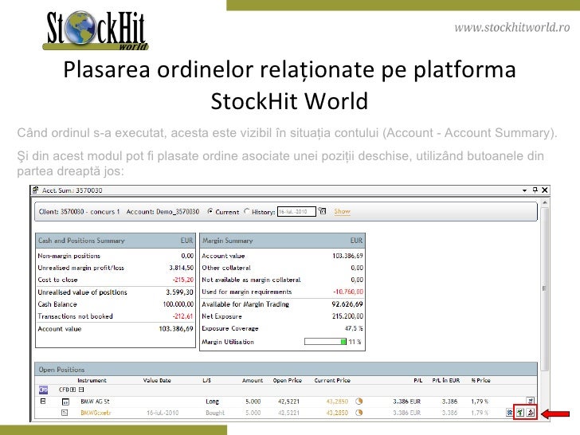Image resolution: width=580 pixels, height=435 pixels.
Task: Click the Cash and Positions Summary header
Action: click(116, 241)
